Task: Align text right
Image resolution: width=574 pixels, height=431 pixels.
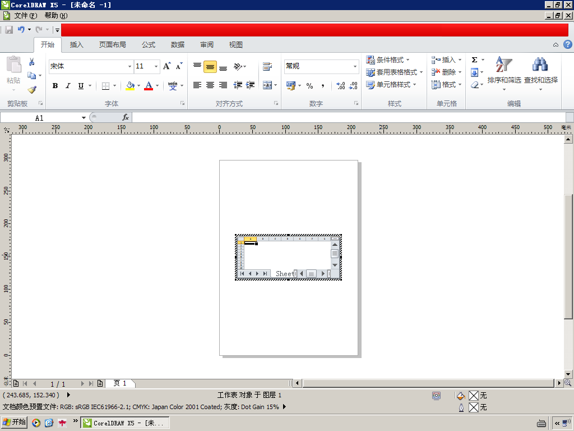Action: tap(223, 85)
